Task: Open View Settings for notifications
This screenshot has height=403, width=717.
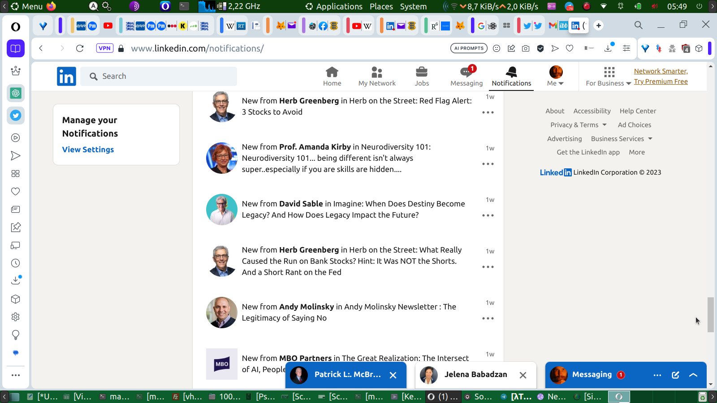Action: (x=88, y=150)
